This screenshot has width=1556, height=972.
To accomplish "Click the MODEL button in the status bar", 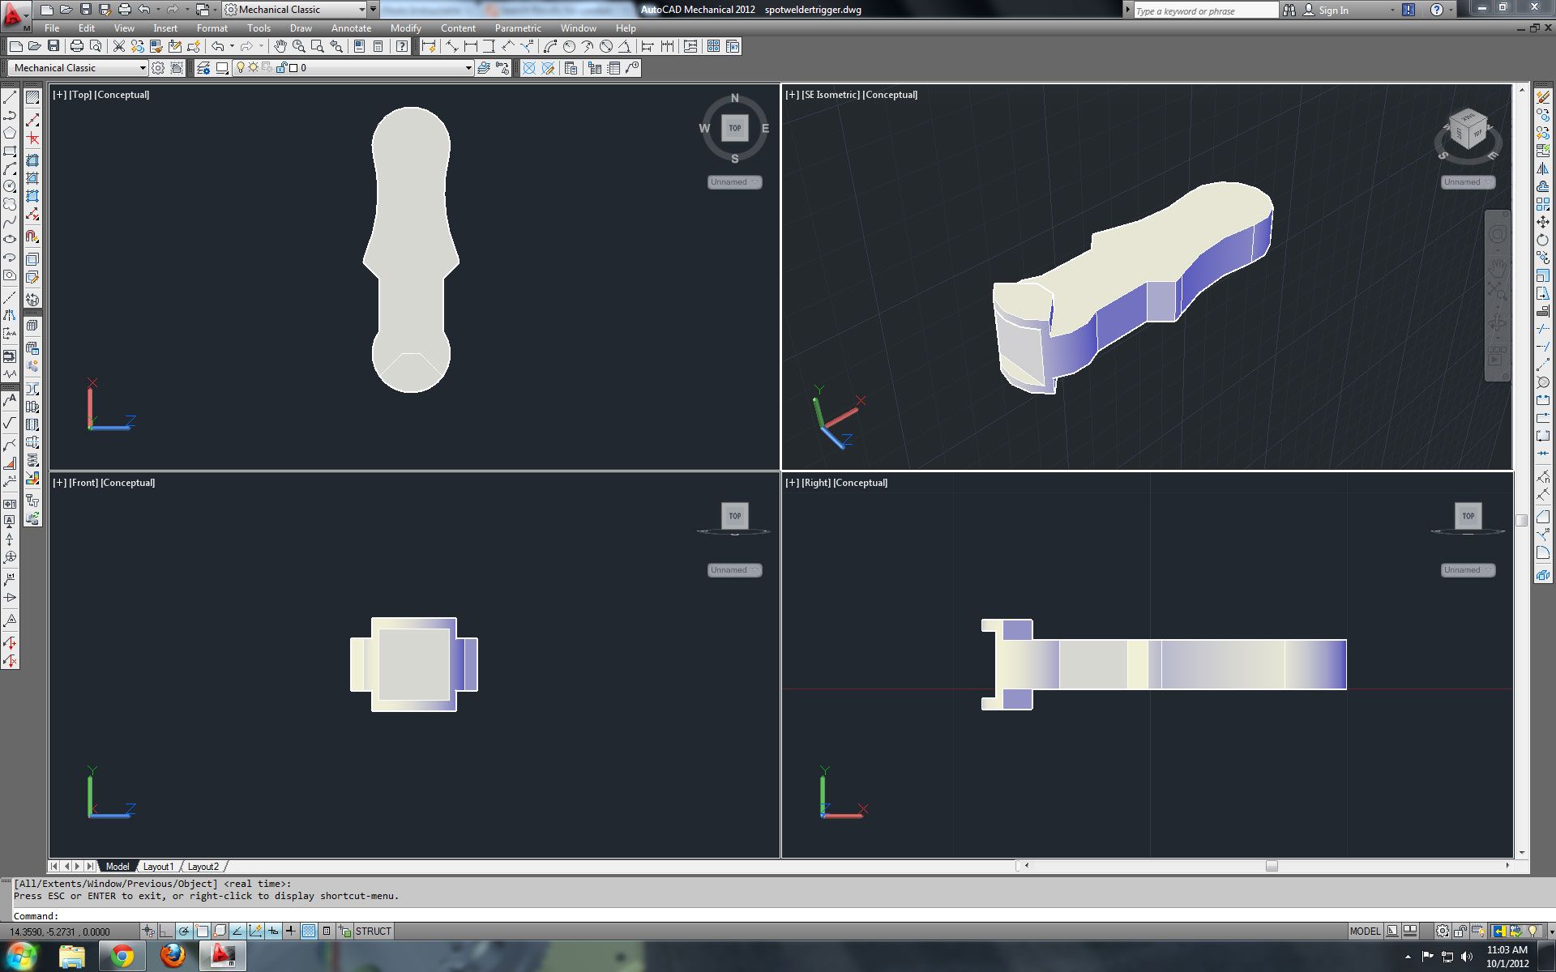I will pyautogui.click(x=1364, y=932).
